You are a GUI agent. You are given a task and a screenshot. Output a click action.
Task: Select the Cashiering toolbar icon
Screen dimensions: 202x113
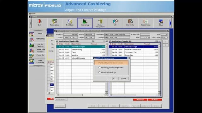tap(85, 23)
